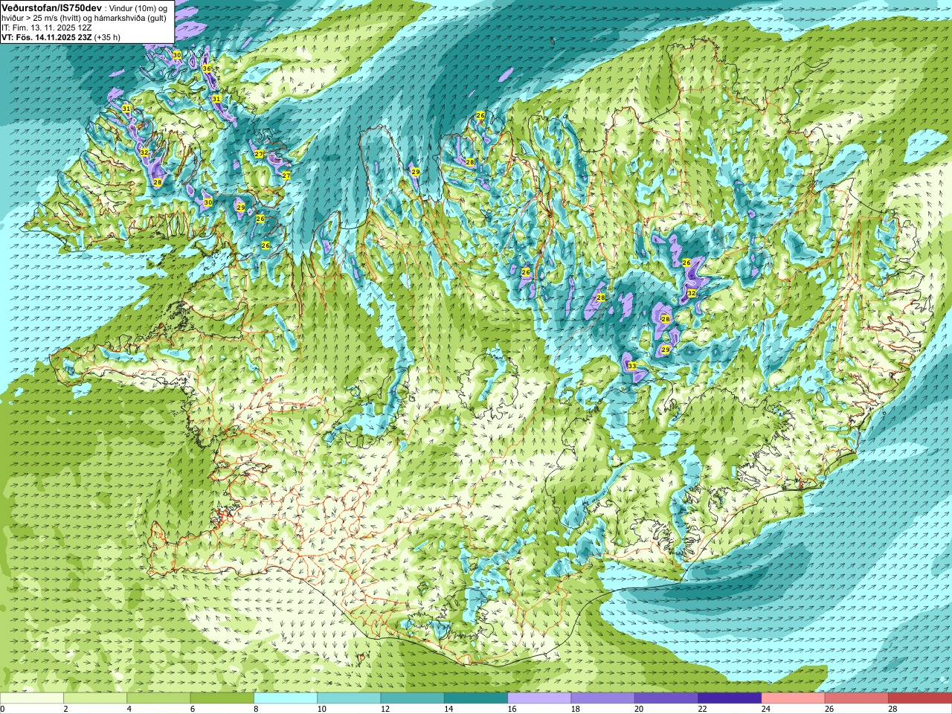Click the legend scale tick label 10

coord(322,709)
